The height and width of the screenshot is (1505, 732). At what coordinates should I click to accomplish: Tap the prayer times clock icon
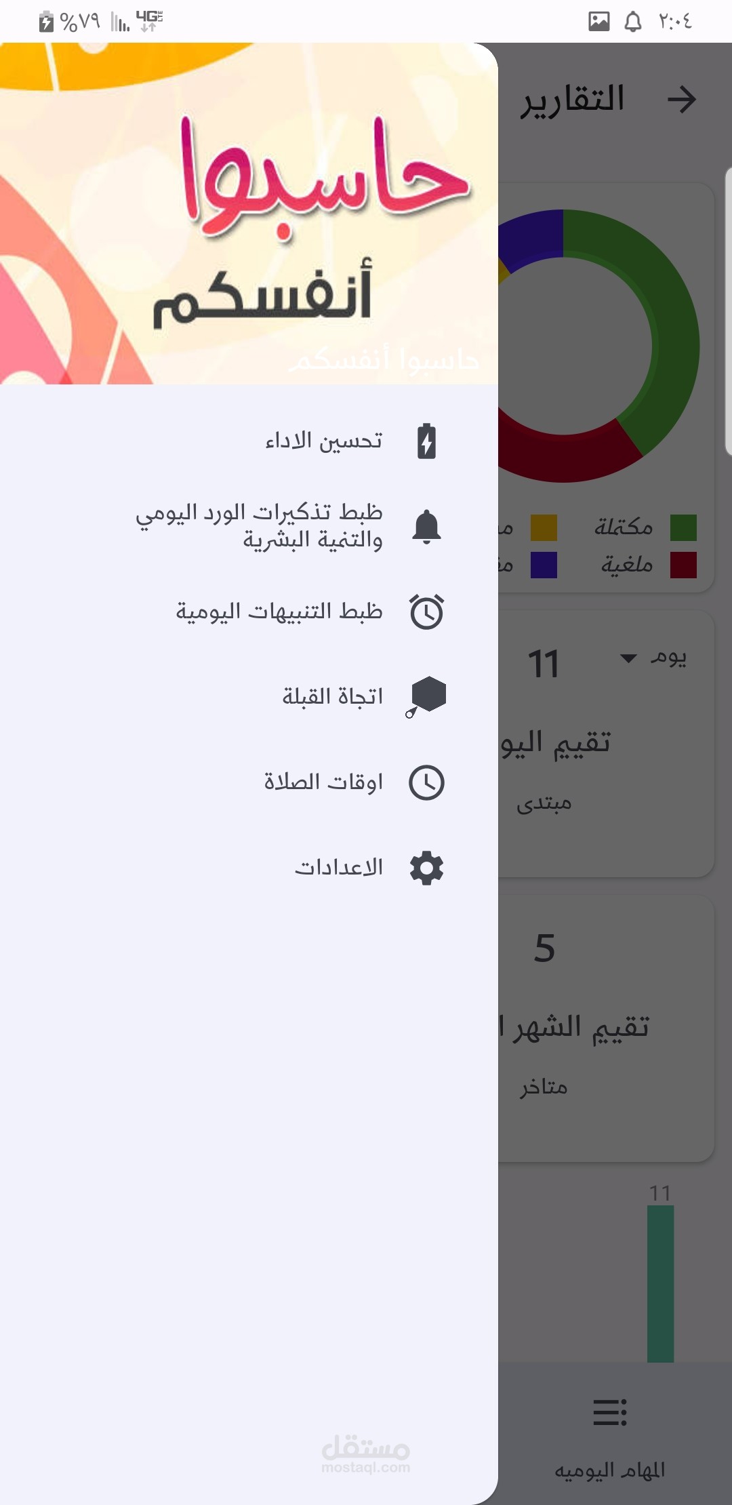click(x=426, y=782)
